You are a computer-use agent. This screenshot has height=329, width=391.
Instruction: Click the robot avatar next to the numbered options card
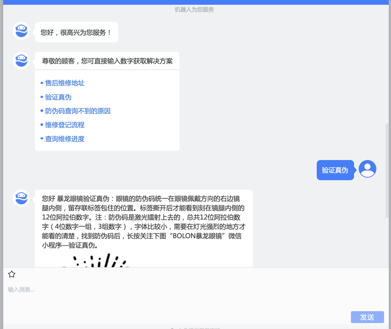point(21,60)
